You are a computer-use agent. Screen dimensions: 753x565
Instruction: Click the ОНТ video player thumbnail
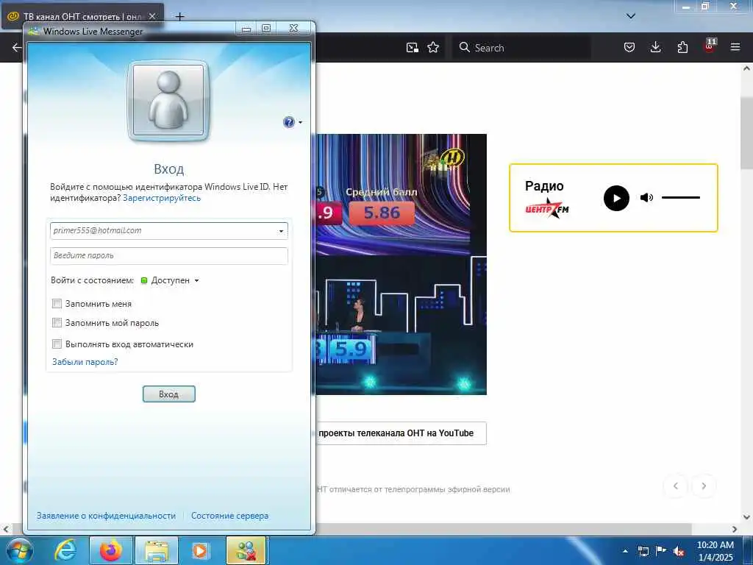(401, 264)
